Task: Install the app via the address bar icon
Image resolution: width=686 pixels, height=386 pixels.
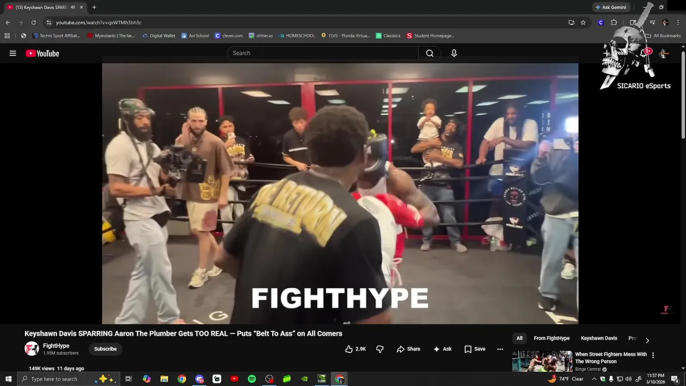Action: click(571, 23)
